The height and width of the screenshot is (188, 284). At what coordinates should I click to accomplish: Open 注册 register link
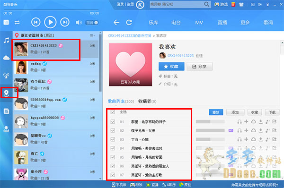pyautogui.click(x=130, y=4)
